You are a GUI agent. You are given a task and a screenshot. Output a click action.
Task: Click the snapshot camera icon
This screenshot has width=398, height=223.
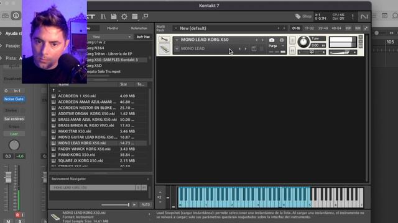point(272,40)
